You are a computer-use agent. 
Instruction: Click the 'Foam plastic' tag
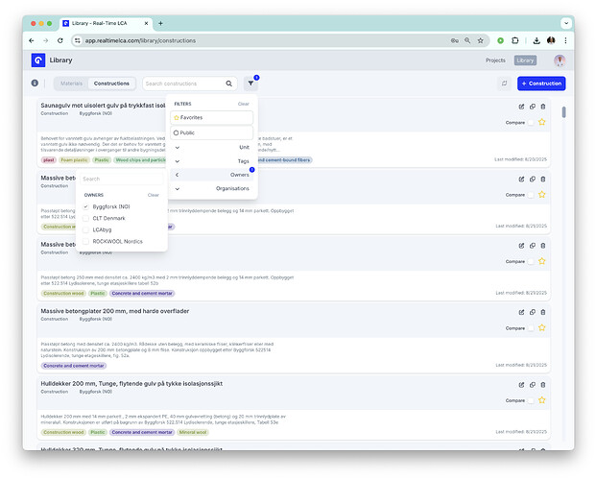[75, 160]
